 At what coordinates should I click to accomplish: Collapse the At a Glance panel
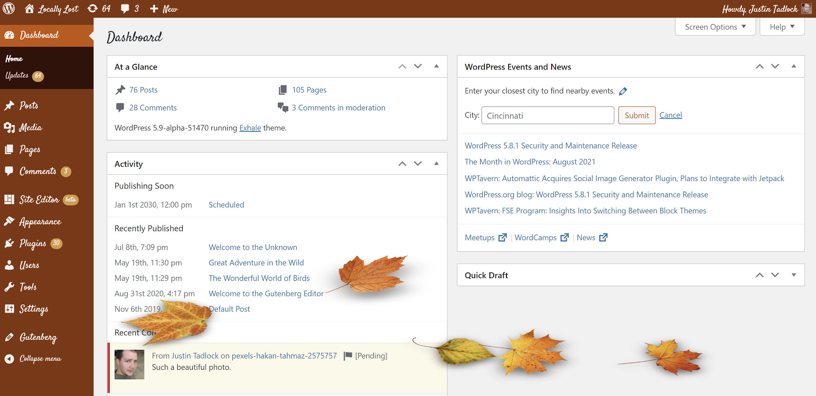click(436, 66)
